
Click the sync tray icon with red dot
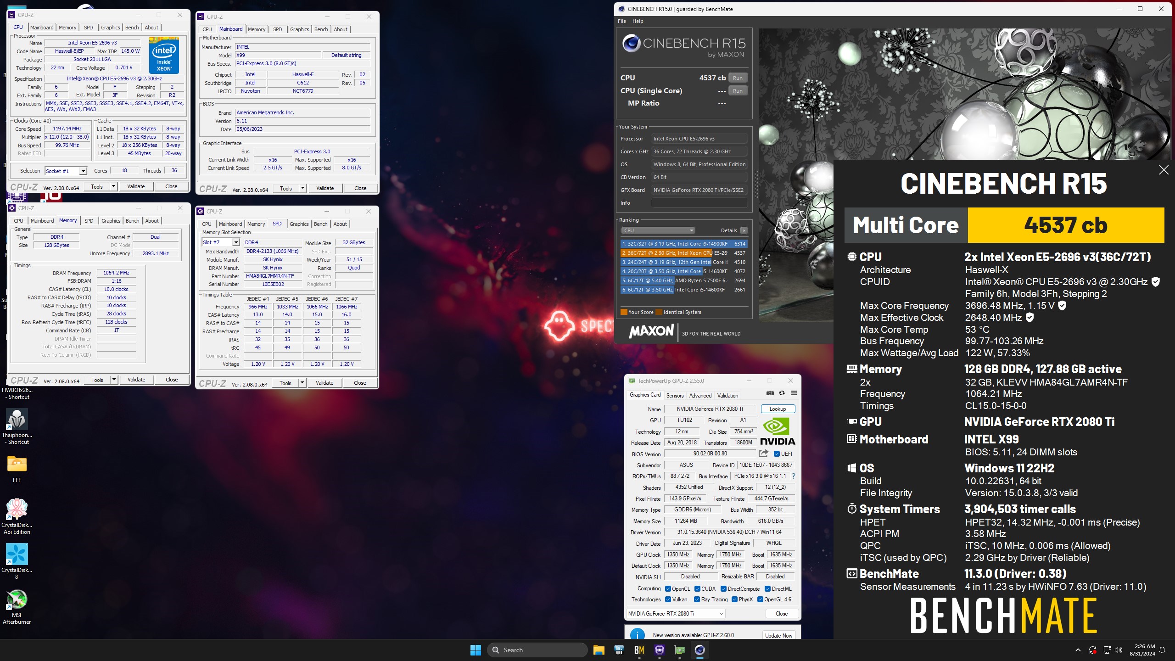coord(1093,650)
